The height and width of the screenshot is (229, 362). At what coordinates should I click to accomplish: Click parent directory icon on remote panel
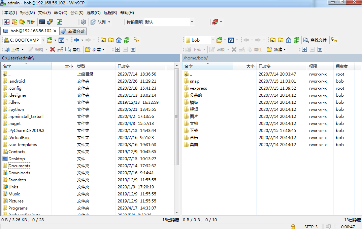[273, 40]
